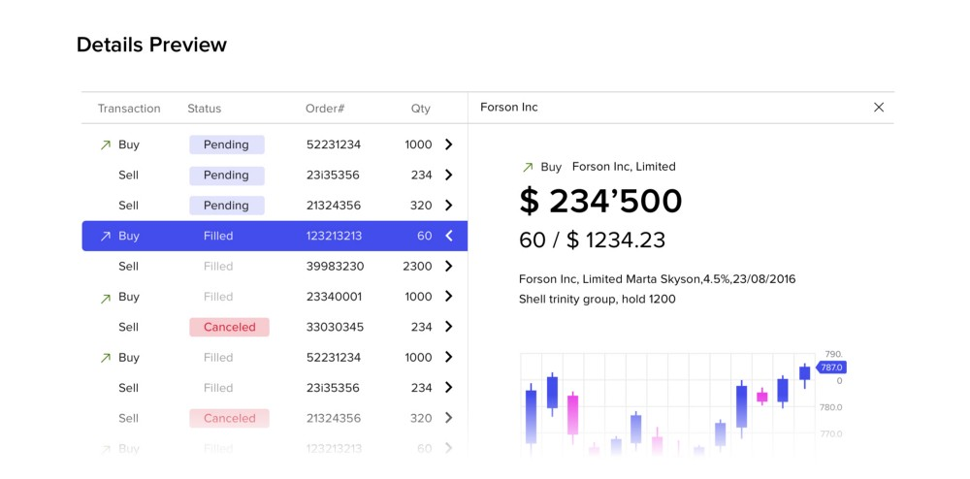Image resolution: width=970 pixels, height=479 pixels.
Task: Click green buy arrow on order 23340001 row
Action: point(105,298)
